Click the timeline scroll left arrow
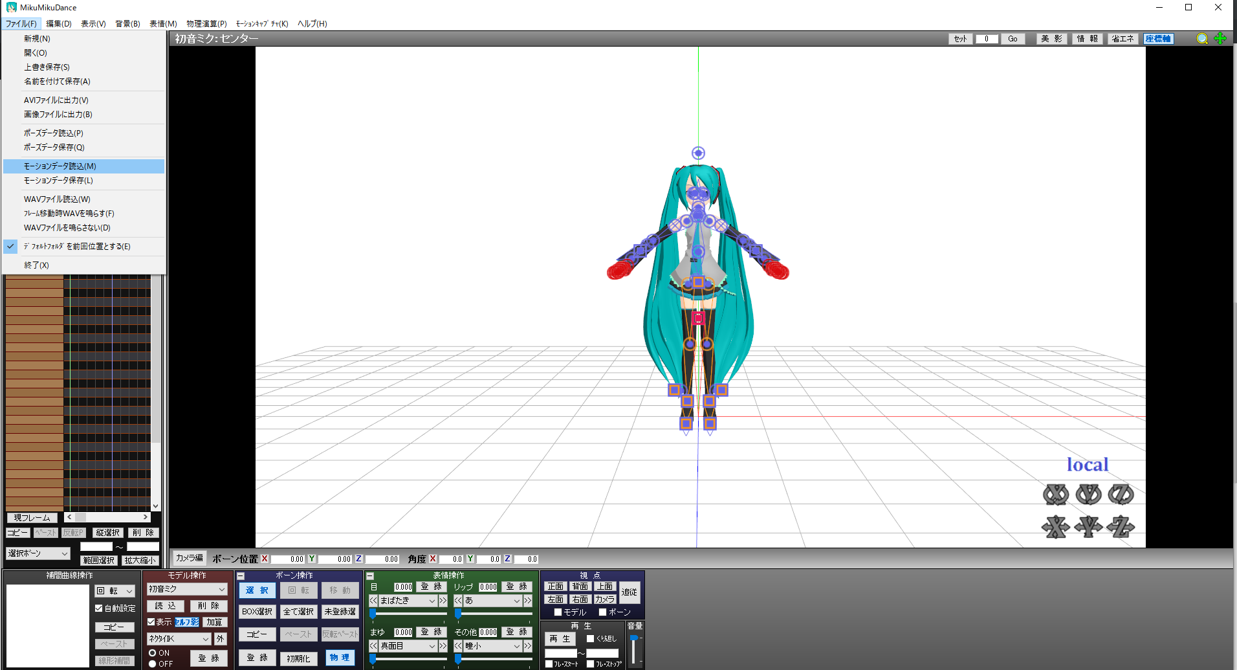This screenshot has height=670, width=1237. pos(69,517)
